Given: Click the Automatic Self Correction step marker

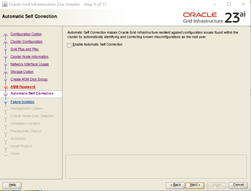Looking at the screenshot, I should tap(6, 94).
